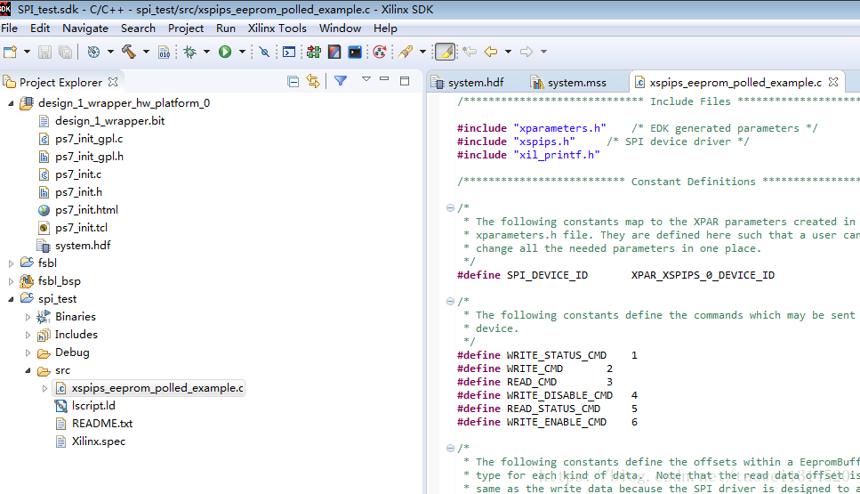860x494 pixels.
Task: Close the Project Explorer view tab
Action: pyautogui.click(x=113, y=82)
